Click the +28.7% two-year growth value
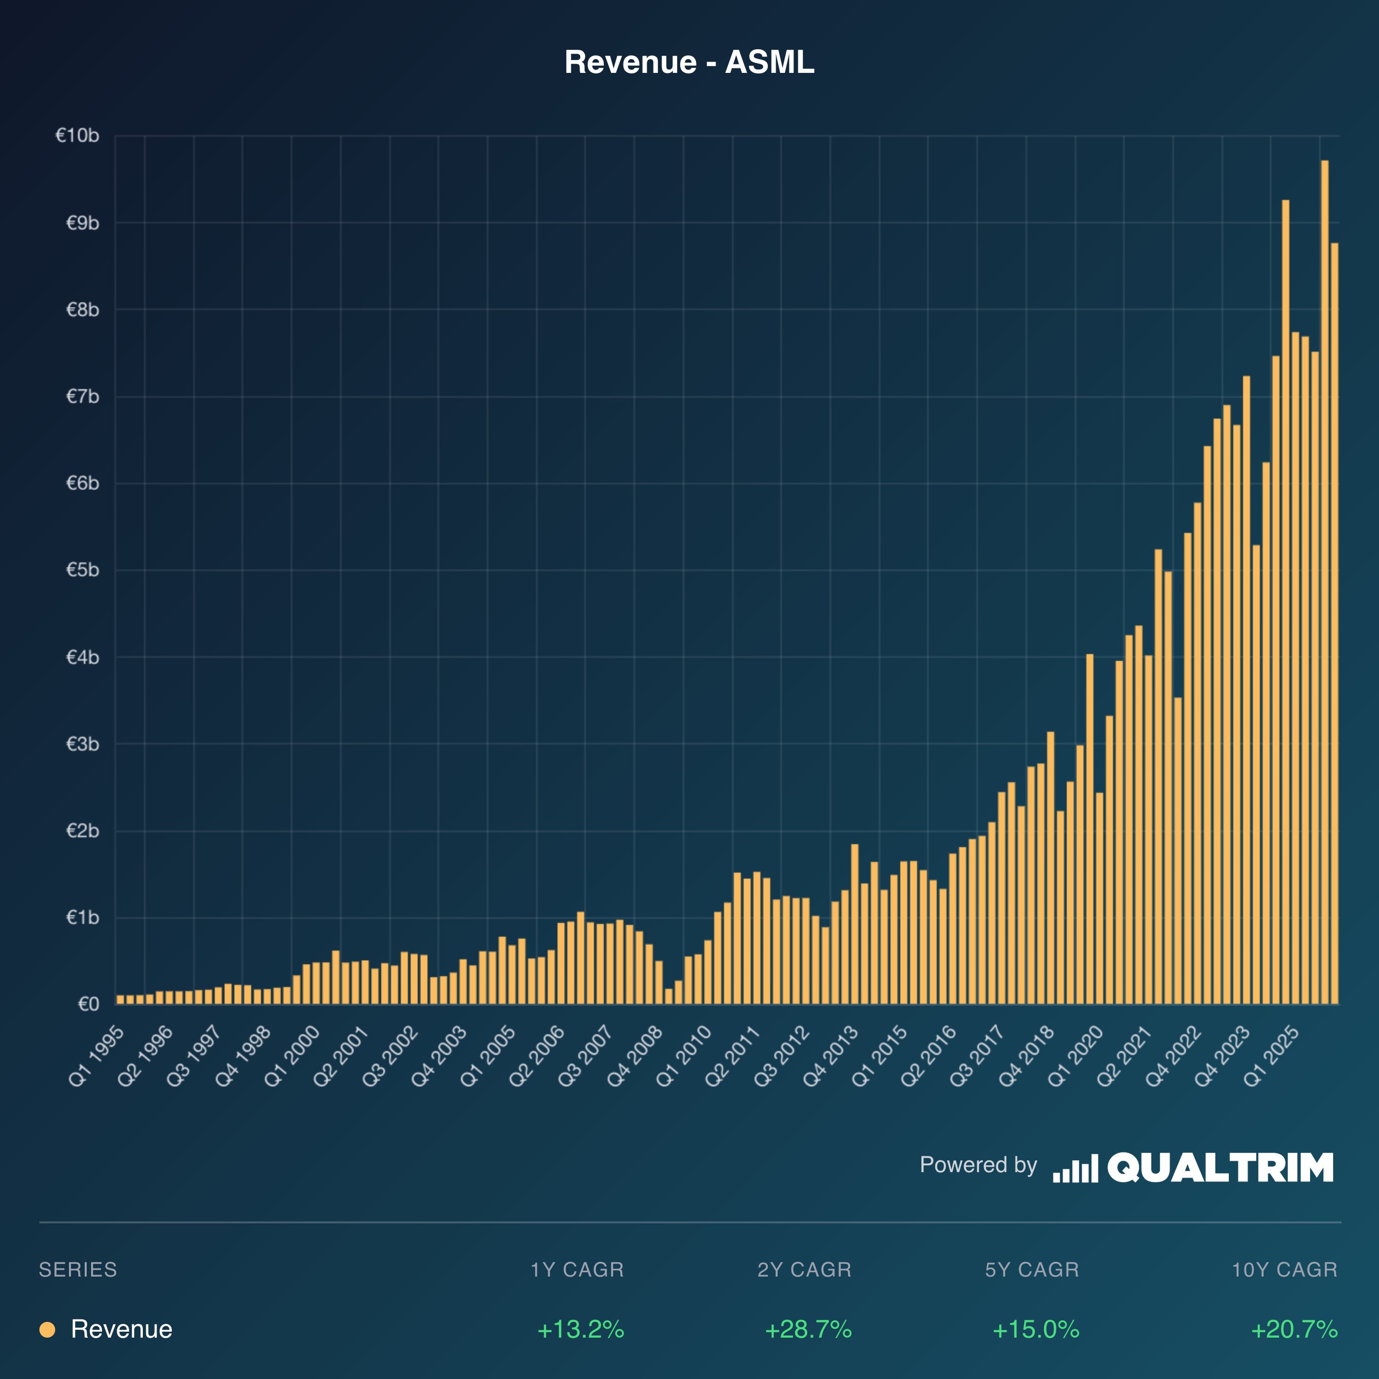1379x1379 pixels. 808,1329
